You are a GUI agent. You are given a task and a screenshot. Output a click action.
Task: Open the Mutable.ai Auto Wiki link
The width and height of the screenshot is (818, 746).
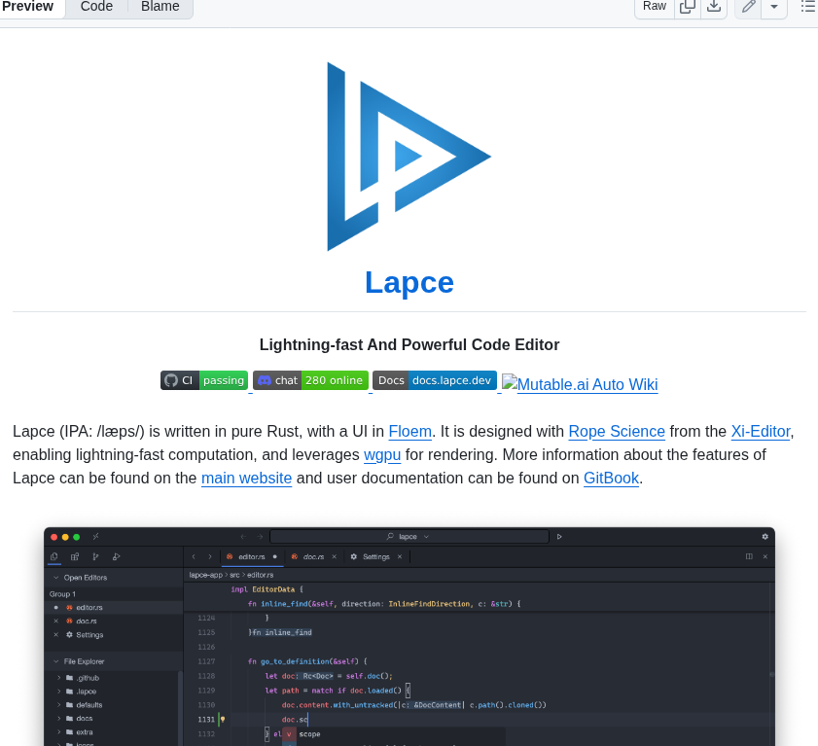[580, 384]
